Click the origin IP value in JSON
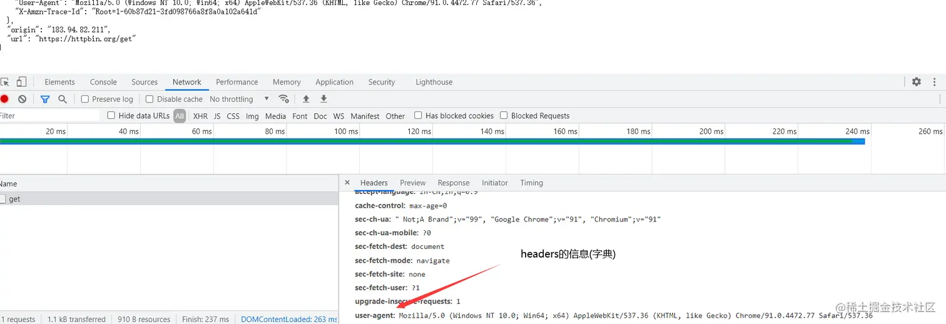 pos(78,29)
